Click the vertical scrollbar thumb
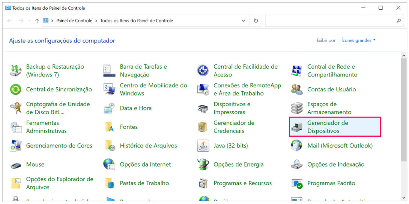The image size is (409, 204). (403, 110)
